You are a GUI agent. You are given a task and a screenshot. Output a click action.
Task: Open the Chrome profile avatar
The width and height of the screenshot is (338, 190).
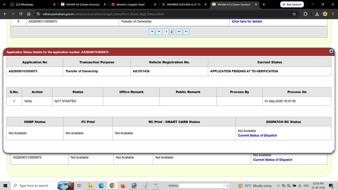tap(325, 14)
